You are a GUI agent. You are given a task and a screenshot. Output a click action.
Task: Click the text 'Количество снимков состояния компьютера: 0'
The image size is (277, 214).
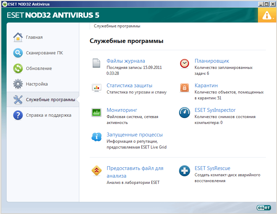coord(225,119)
